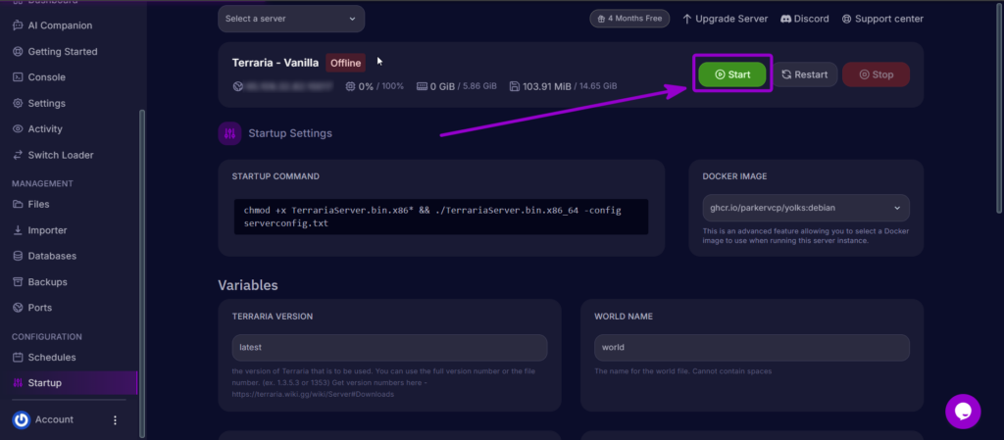
Task: Open Files under Management
Action: tap(38, 204)
